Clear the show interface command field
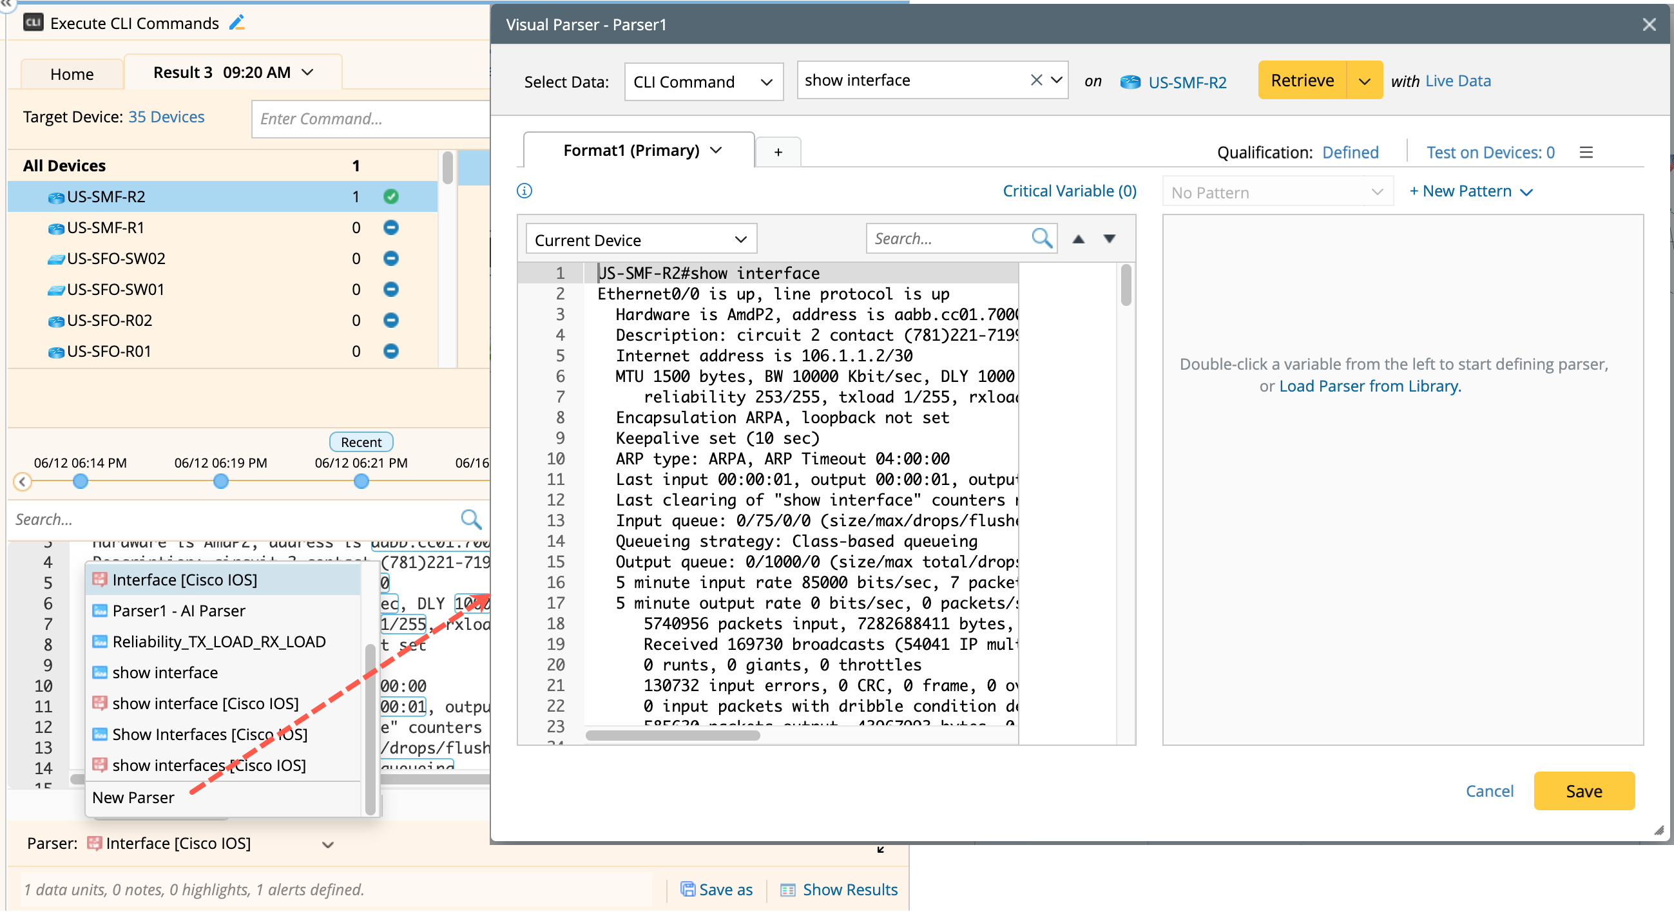Screen dimensions: 1674x912 coord(1036,80)
